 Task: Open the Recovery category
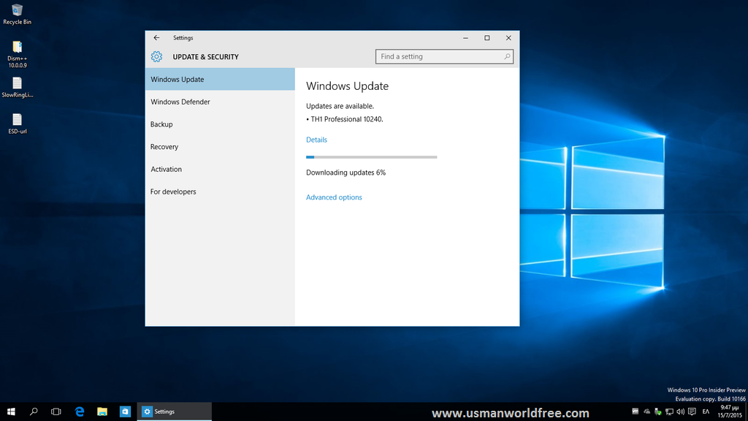[x=220, y=146]
